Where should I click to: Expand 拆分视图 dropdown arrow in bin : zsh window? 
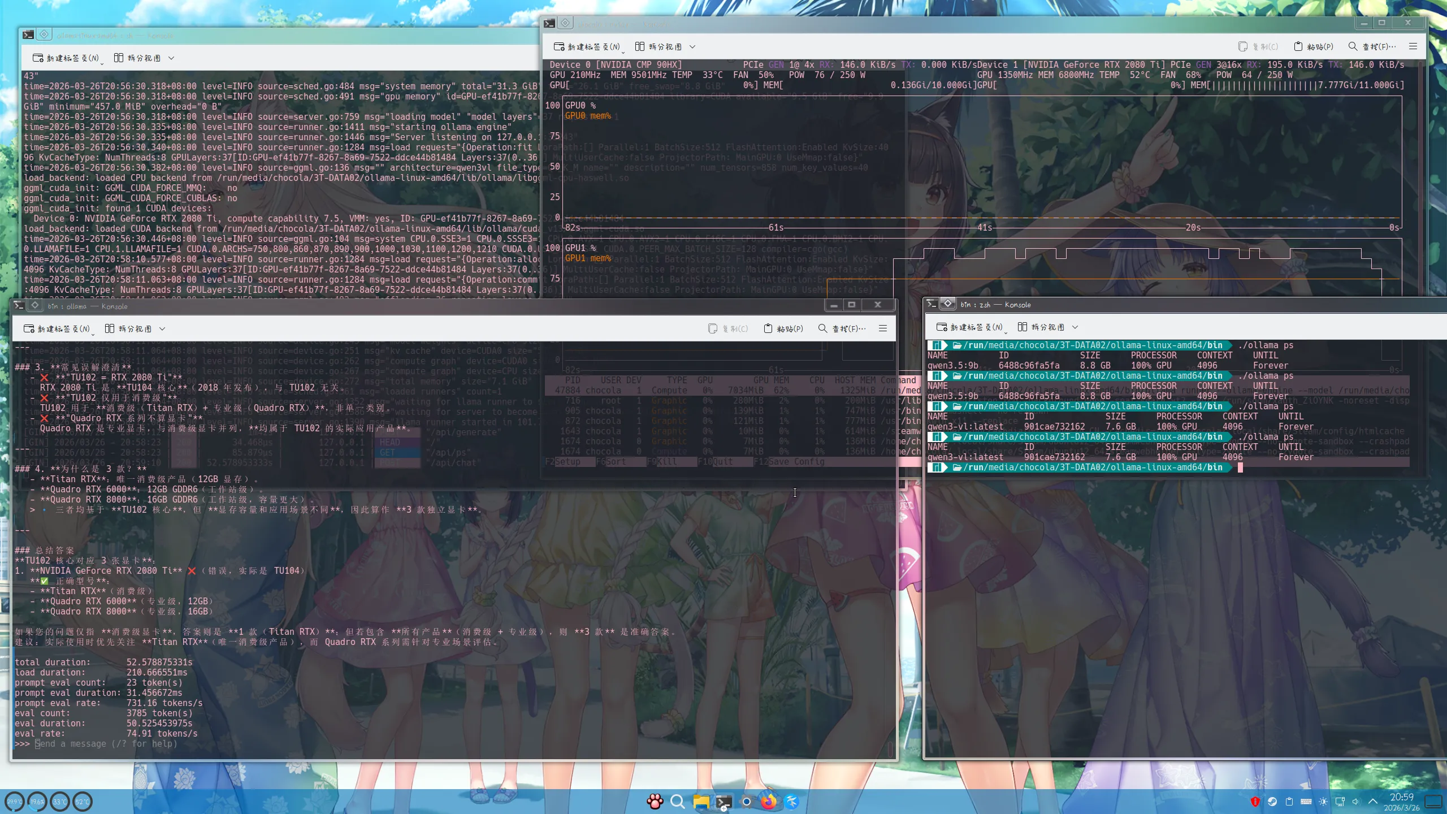coord(1075,327)
